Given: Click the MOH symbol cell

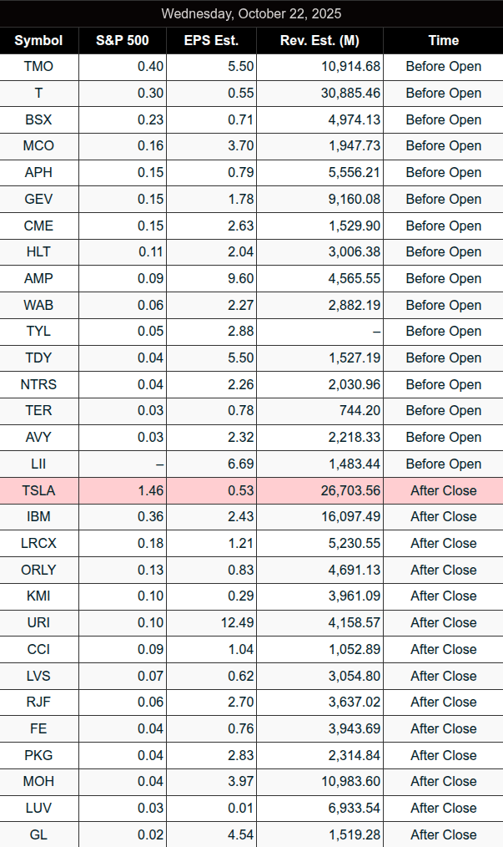Looking at the screenshot, I should [39, 781].
